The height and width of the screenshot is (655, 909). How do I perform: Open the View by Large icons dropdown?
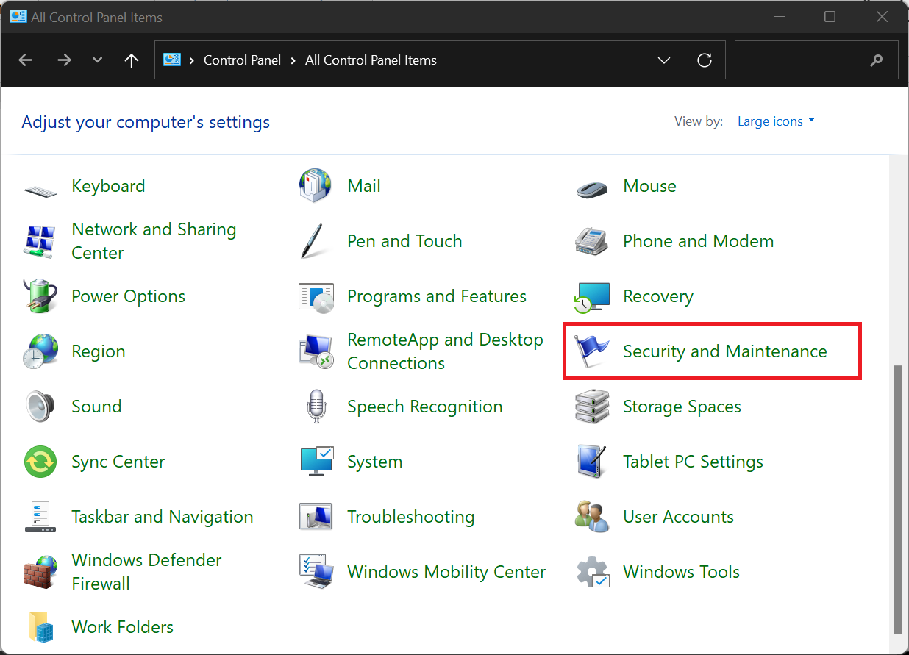pyautogui.click(x=776, y=121)
